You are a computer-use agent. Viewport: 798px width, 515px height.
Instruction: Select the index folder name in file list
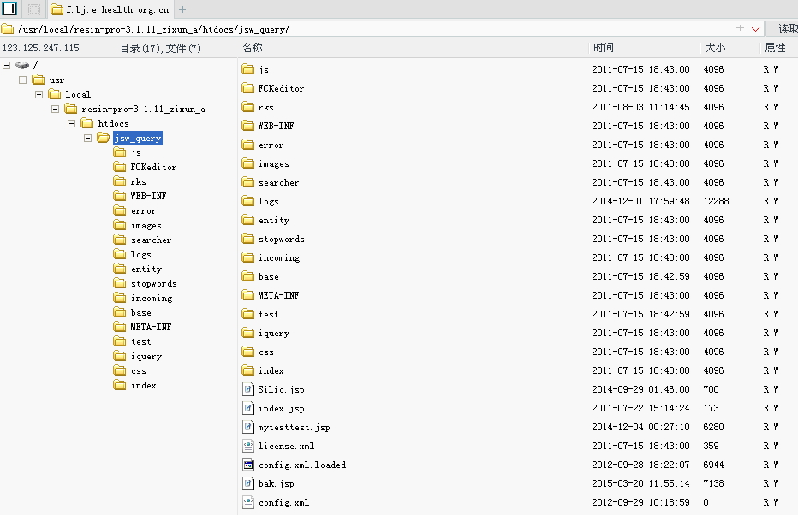tap(271, 370)
